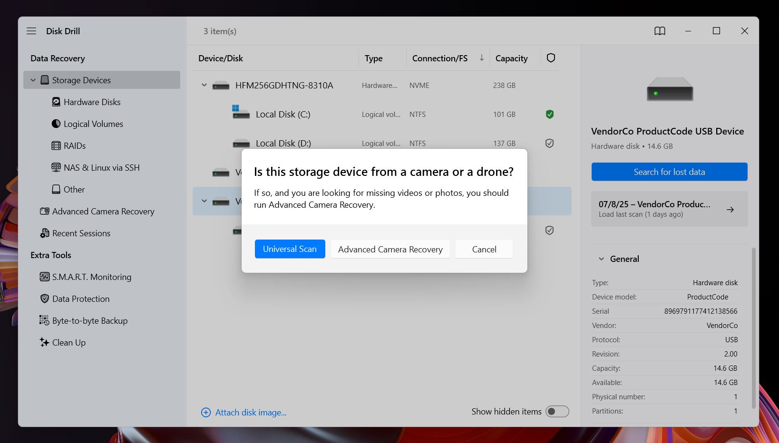The height and width of the screenshot is (443, 779).
Task: Click the Local Disk (D:) drive icon
Action: (x=241, y=143)
